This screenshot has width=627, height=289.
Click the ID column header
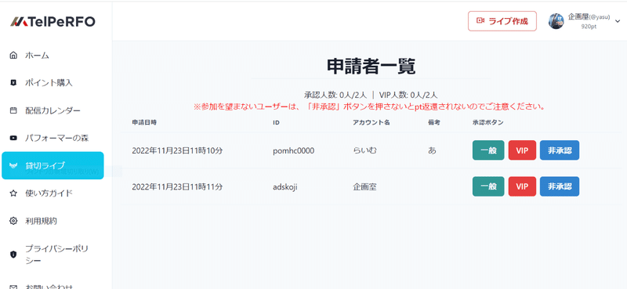click(276, 122)
